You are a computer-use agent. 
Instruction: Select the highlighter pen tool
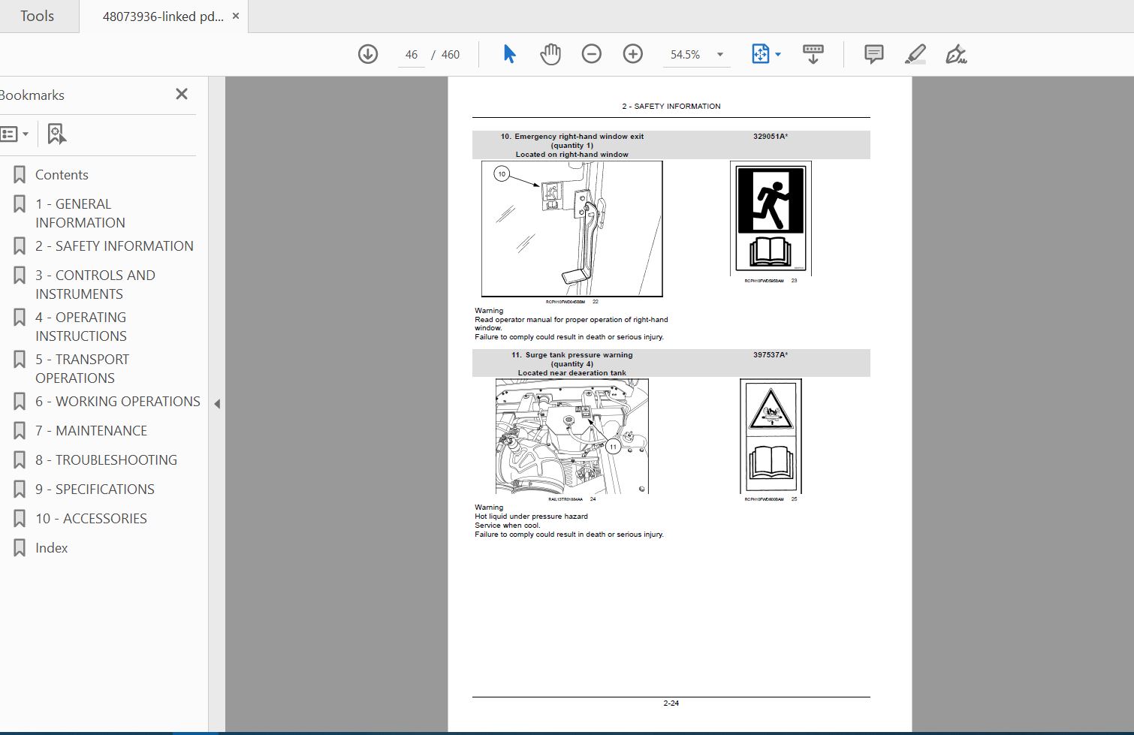(915, 54)
